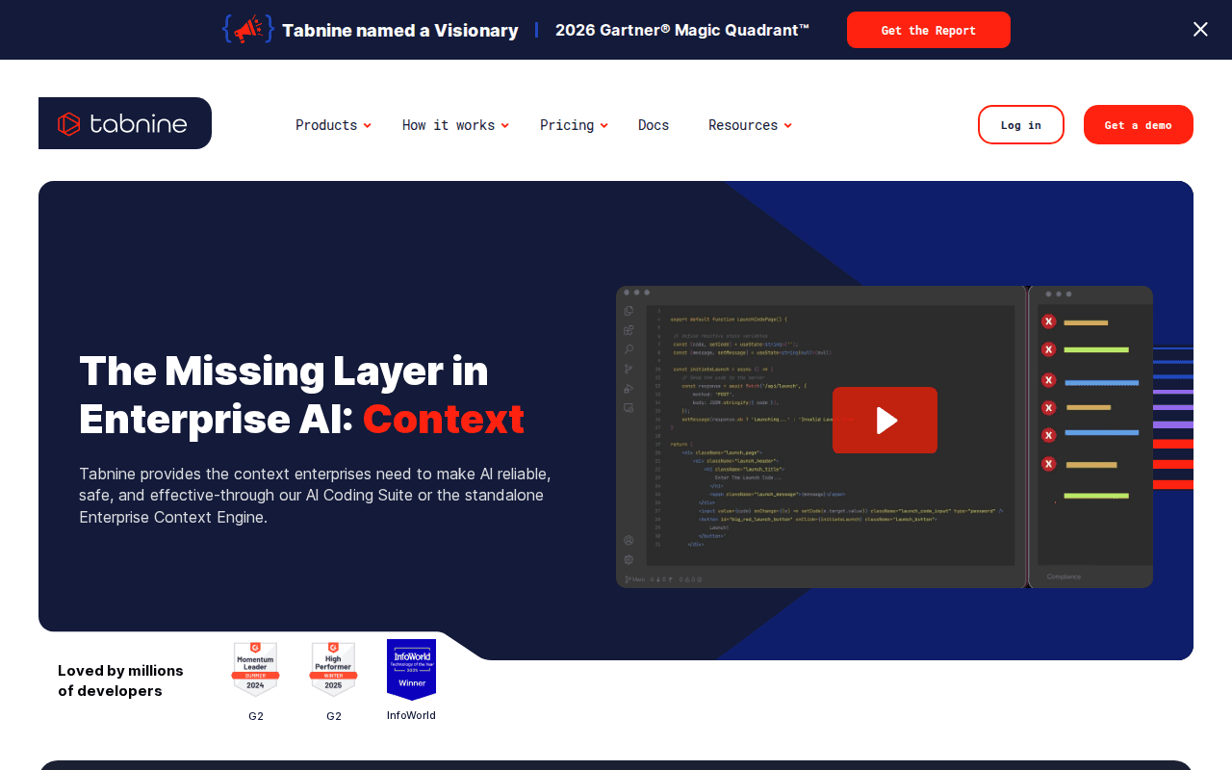Click the InfoWorld Winner badge
Viewport: 1232px width, 770px height.
411,670
